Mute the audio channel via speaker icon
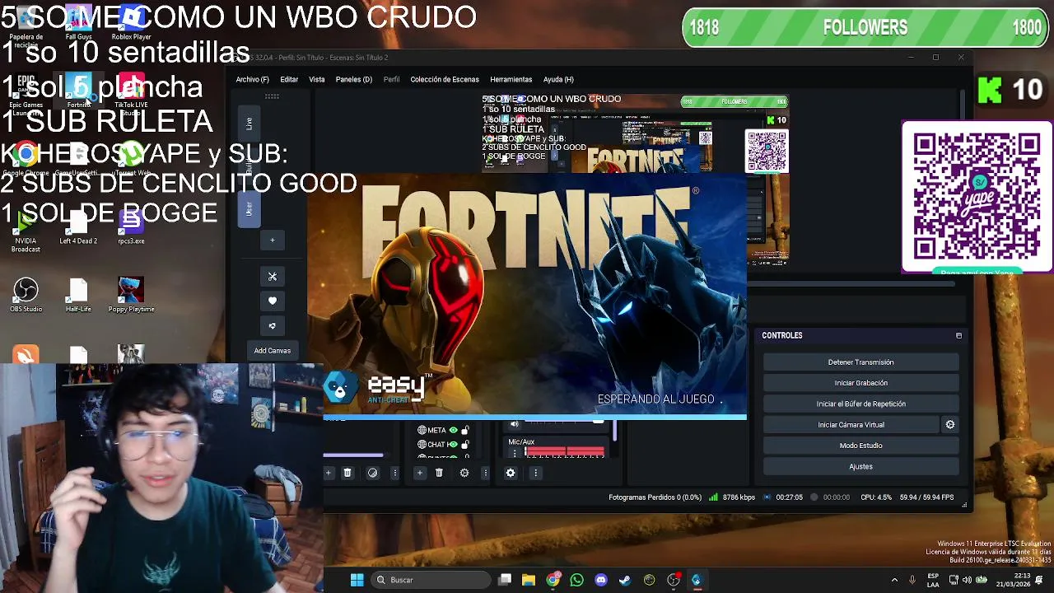 (x=515, y=424)
